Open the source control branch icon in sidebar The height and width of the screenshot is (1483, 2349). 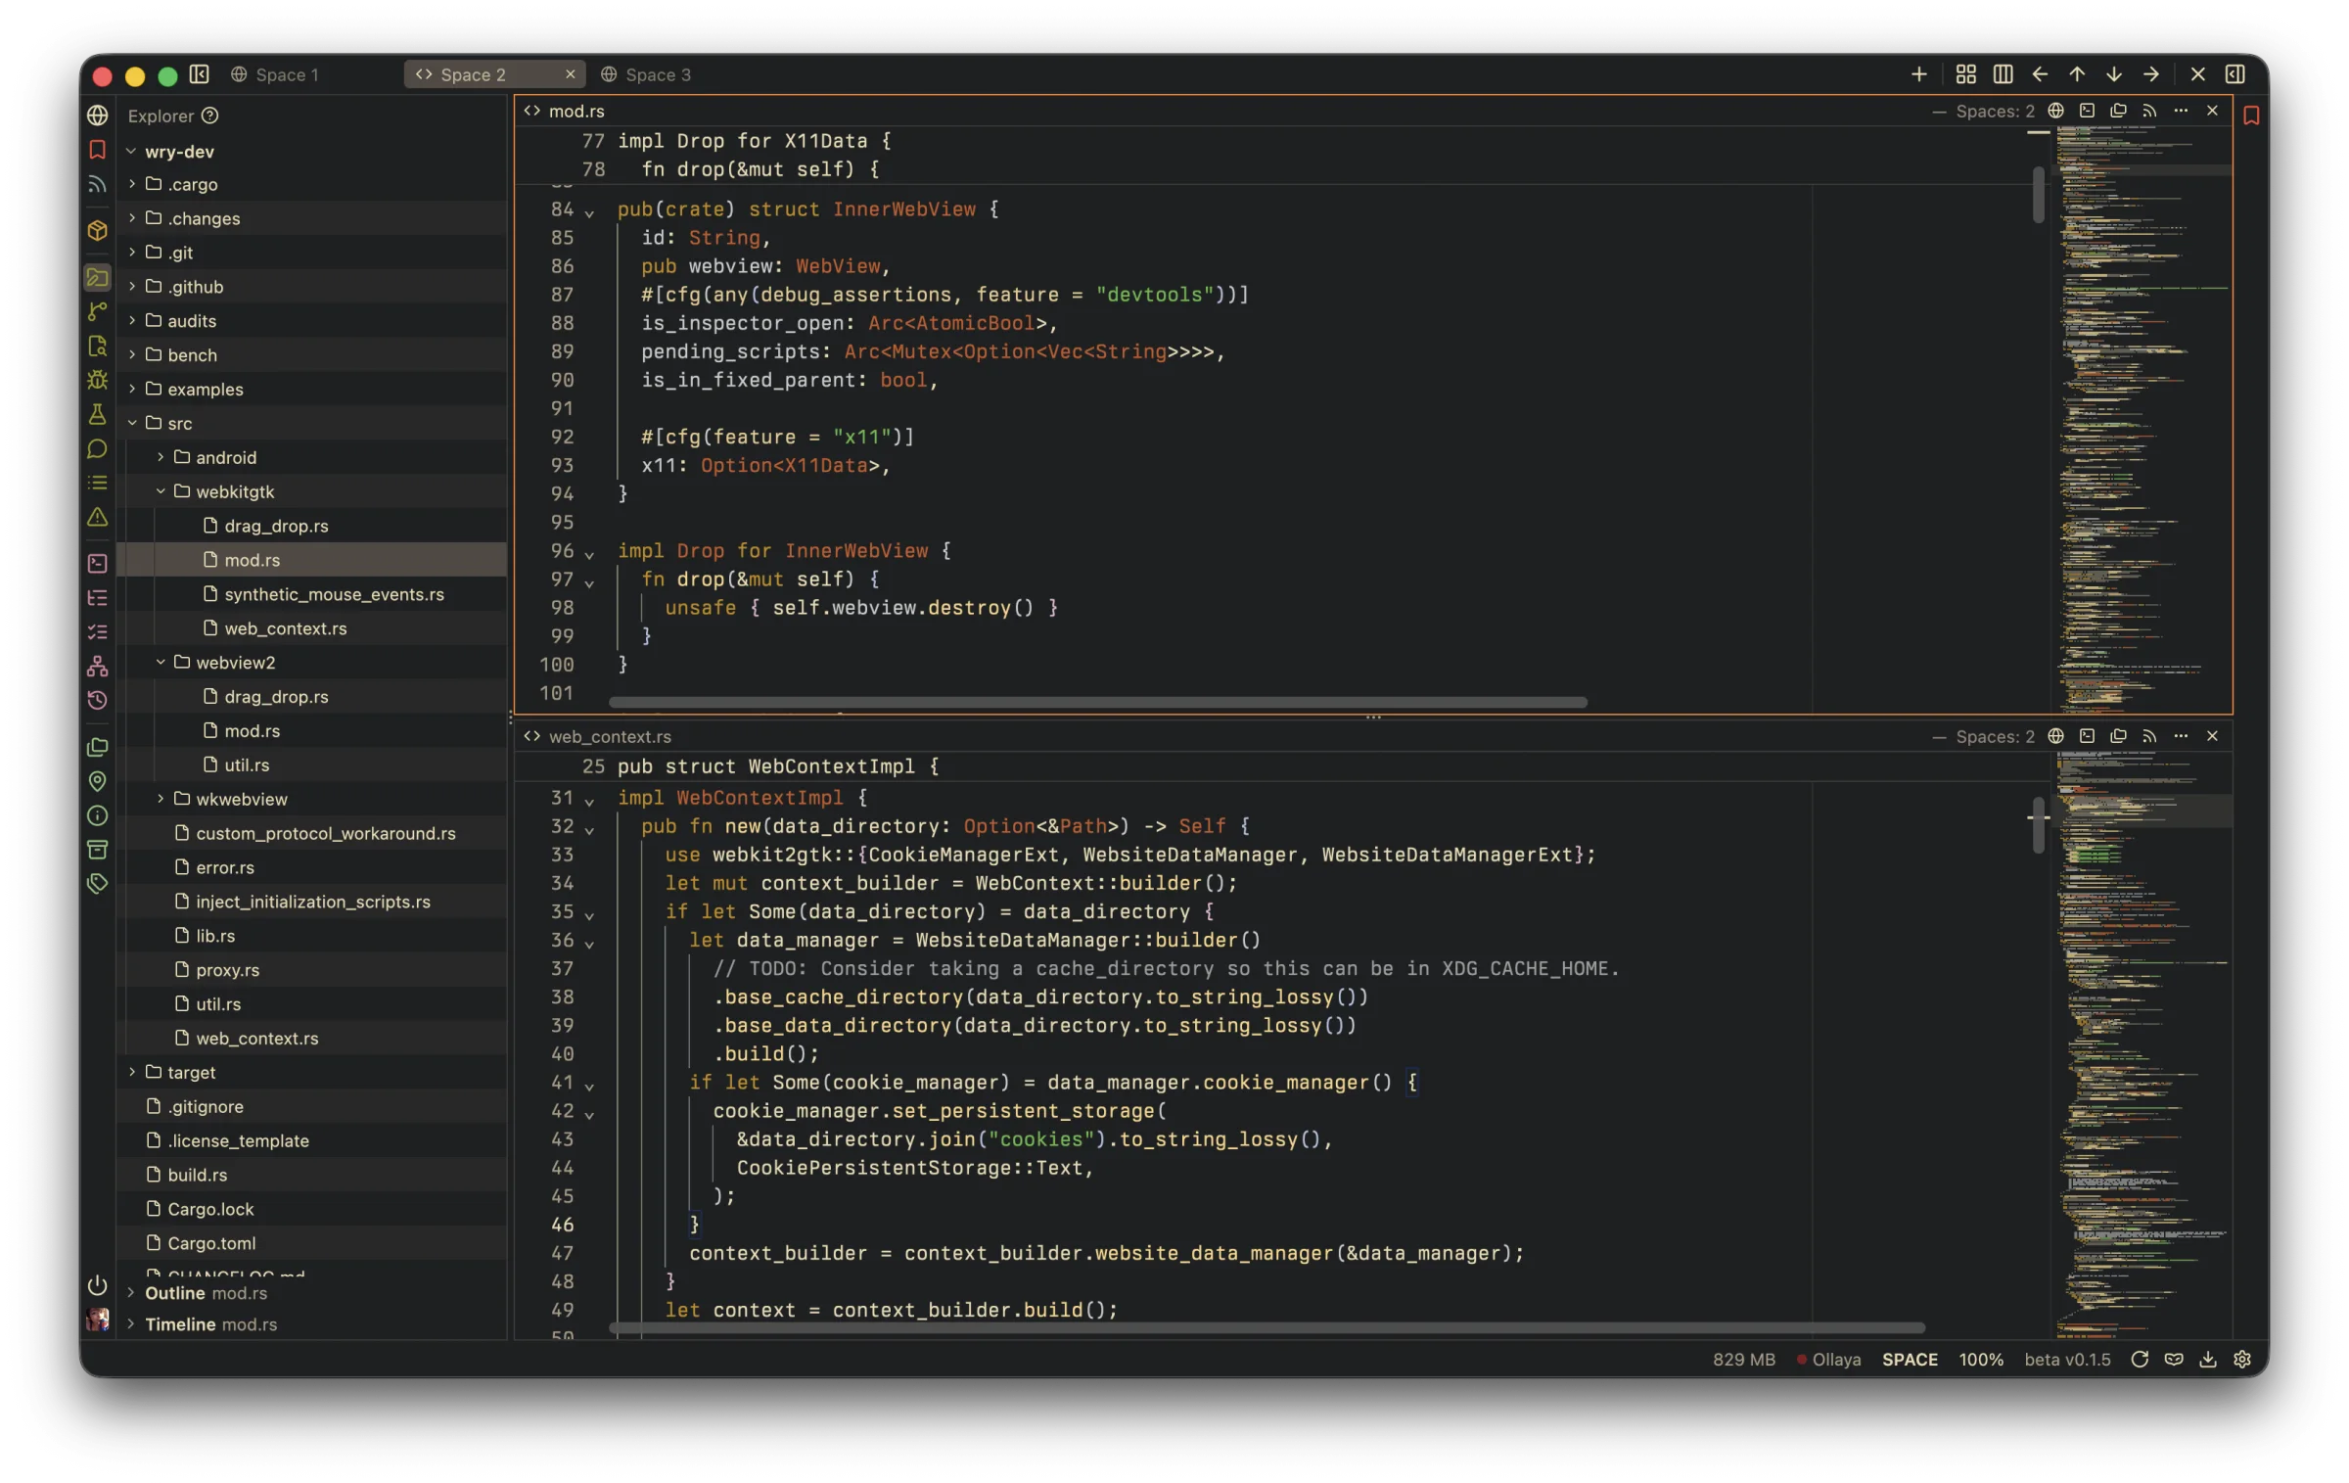(97, 311)
